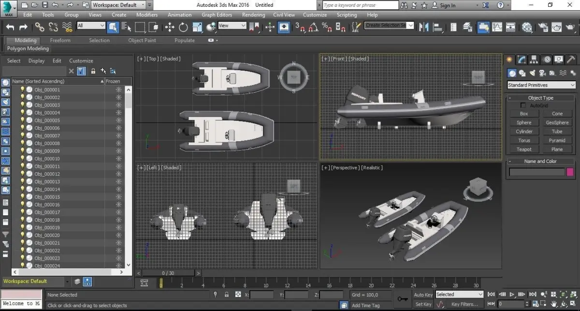Activate Bind to Space Warp tool
The height and width of the screenshot is (311, 580).
(x=66, y=27)
